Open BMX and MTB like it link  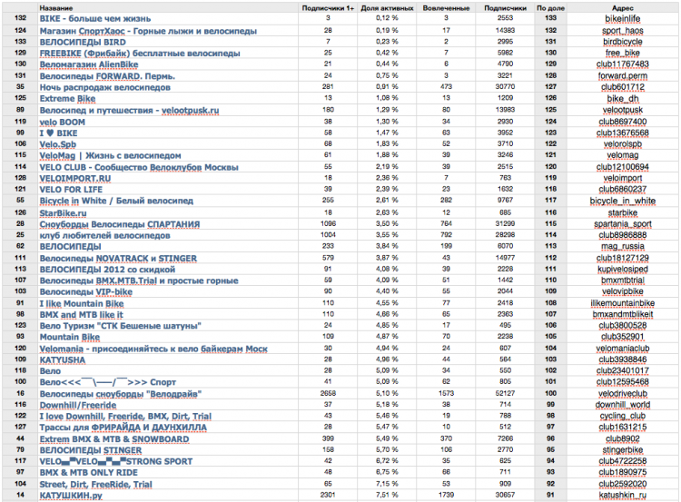pyautogui.click(x=81, y=314)
